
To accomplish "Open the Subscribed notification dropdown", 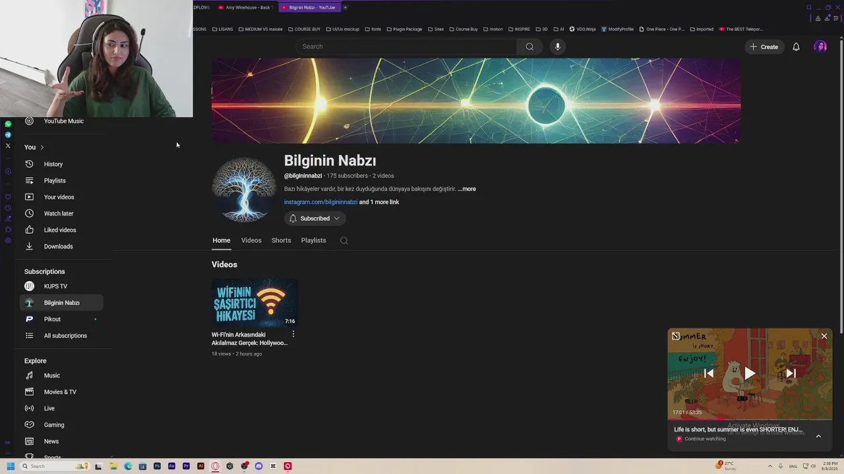I will [x=315, y=219].
